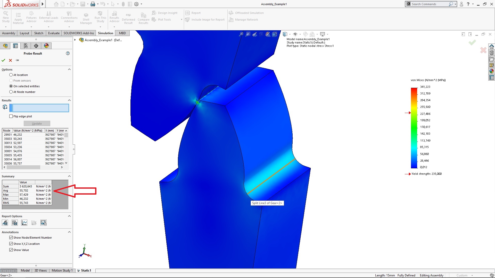Open Compare Results tool
Image resolution: width=495 pixels, height=278 pixels.
[144, 18]
